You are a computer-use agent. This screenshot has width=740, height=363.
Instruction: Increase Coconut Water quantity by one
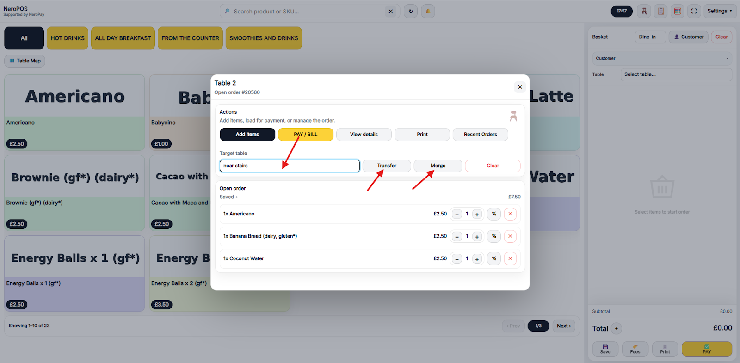[x=477, y=259]
